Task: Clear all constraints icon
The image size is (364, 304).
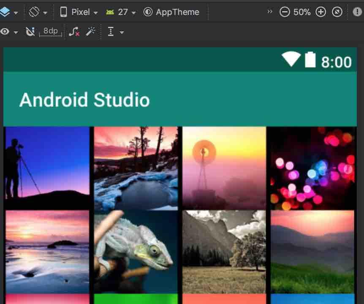Action: coord(74,32)
